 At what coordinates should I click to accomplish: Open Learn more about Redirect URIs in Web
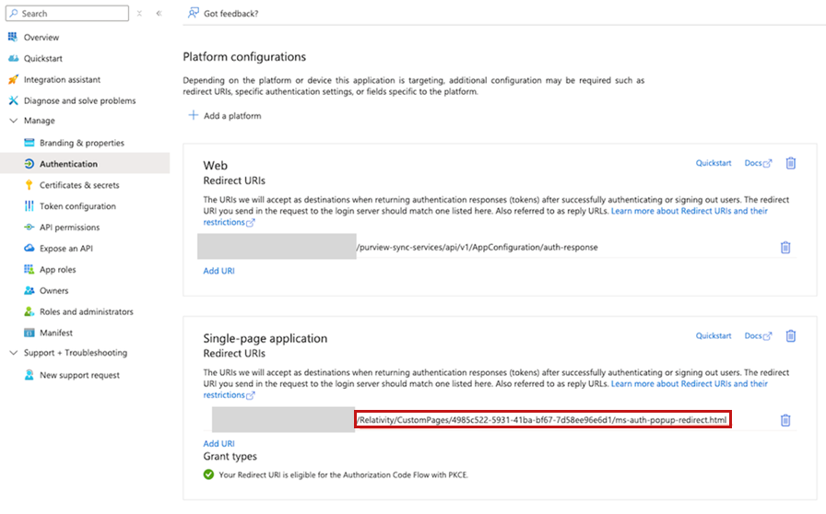tap(689, 211)
